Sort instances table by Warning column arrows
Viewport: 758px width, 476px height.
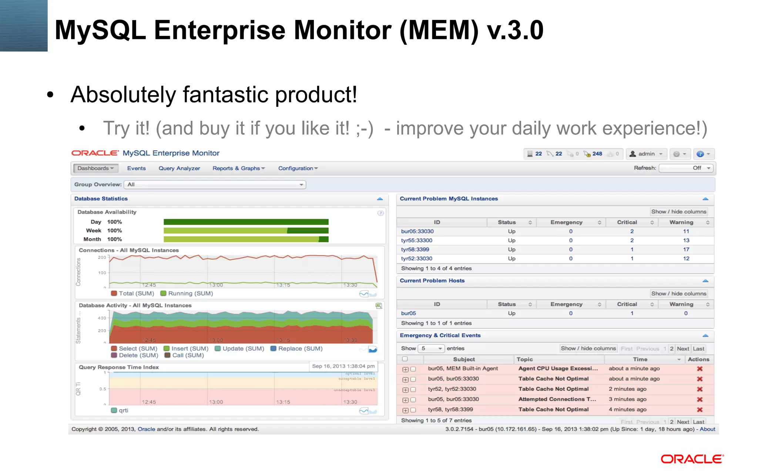coord(707,222)
